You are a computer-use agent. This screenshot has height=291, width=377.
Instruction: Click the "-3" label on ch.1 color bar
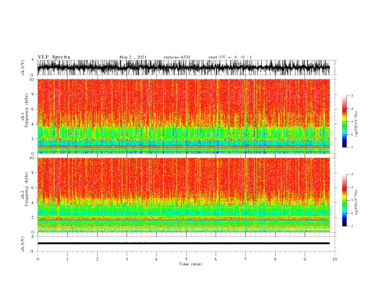tap(351, 96)
